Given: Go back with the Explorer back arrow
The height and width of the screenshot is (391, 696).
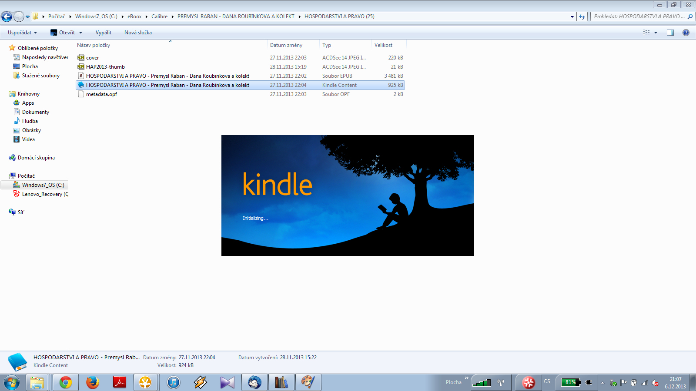Looking at the screenshot, I should (x=7, y=17).
